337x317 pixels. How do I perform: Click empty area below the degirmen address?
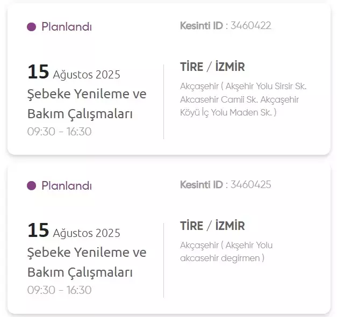pos(247,284)
